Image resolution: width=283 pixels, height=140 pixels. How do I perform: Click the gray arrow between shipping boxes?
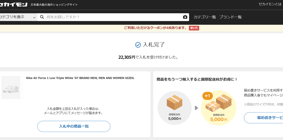coord(197,108)
